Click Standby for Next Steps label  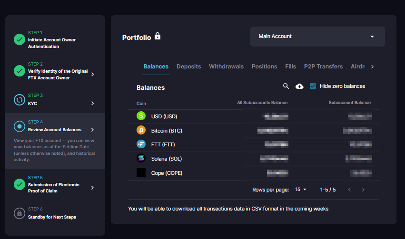pos(52,217)
